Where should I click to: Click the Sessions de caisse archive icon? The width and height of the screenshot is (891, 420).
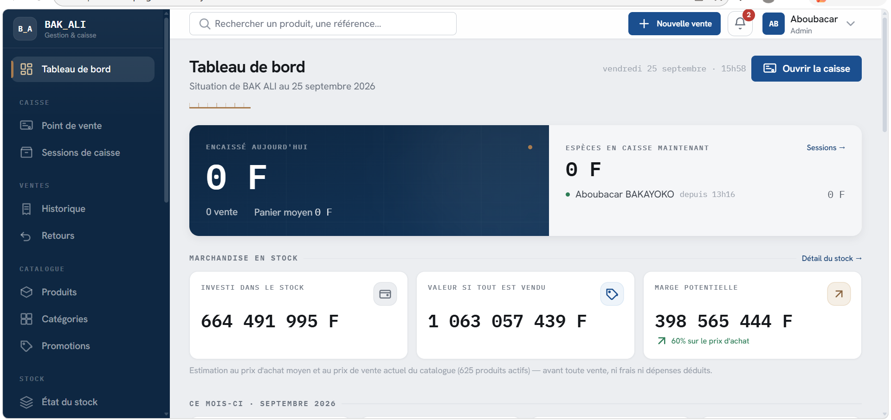click(x=26, y=153)
